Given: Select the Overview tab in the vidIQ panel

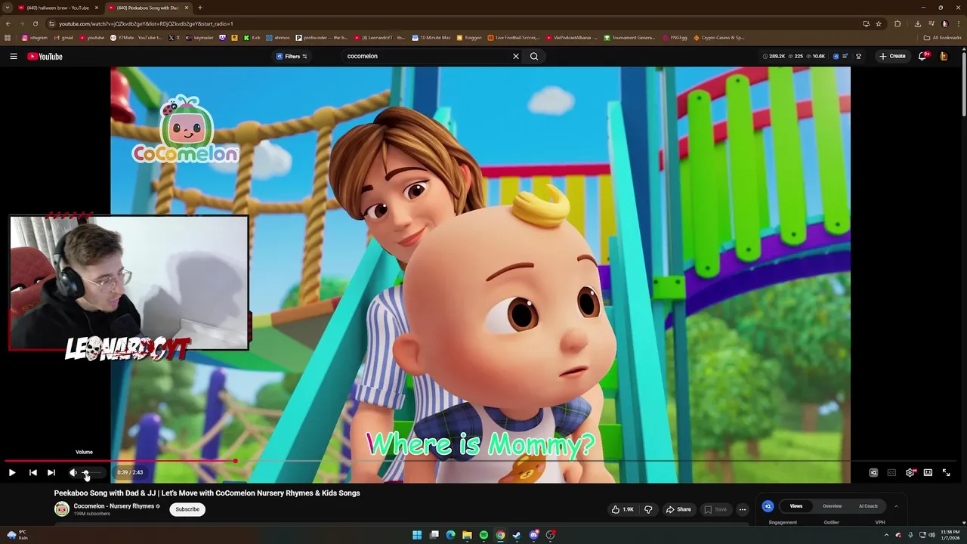Looking at the screenshot, I should 832,506.
